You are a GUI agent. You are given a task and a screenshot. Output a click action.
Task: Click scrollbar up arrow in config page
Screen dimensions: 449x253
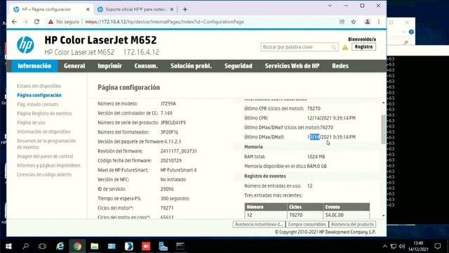tap(384, 103)
